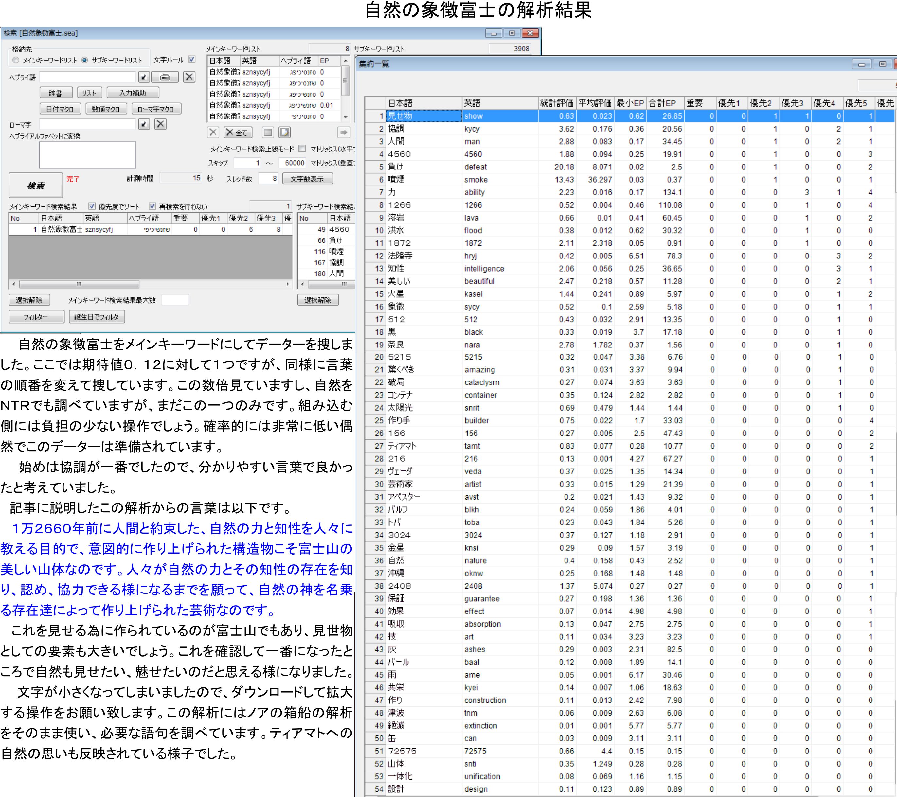Open the on-screen keyboard for Hebrew input
The image size is (897, 797).
165,77
